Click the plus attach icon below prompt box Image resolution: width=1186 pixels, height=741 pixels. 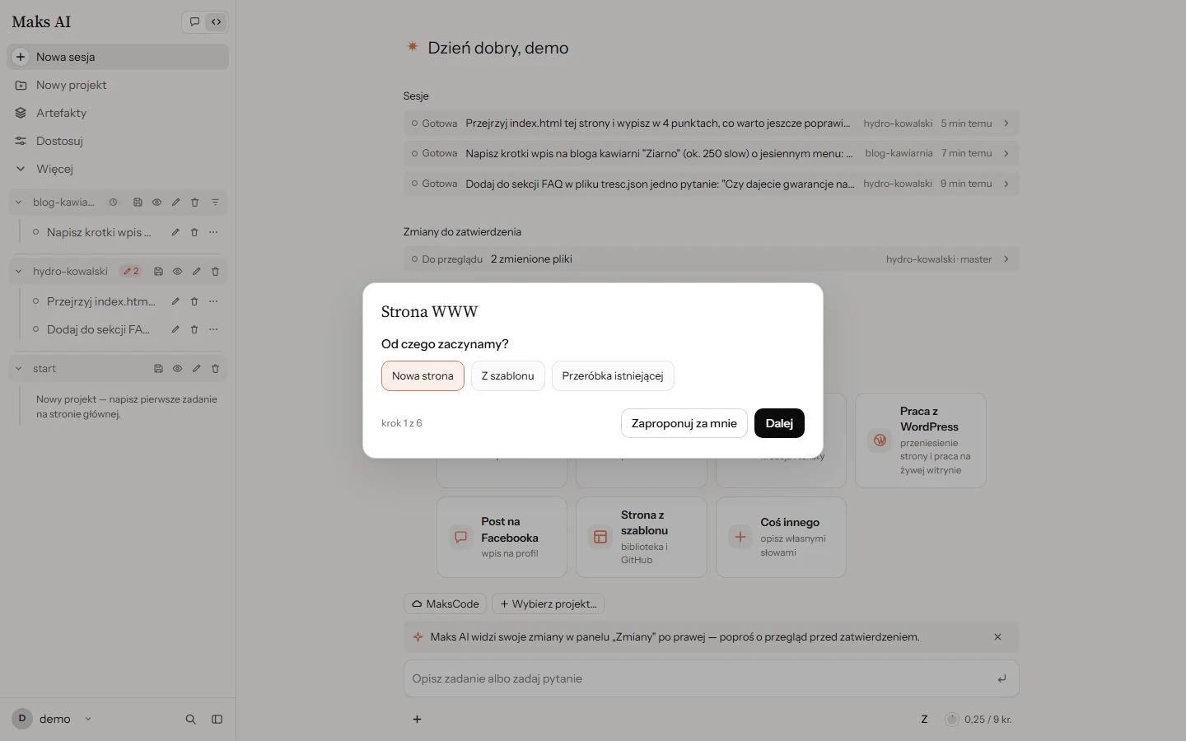417,720
